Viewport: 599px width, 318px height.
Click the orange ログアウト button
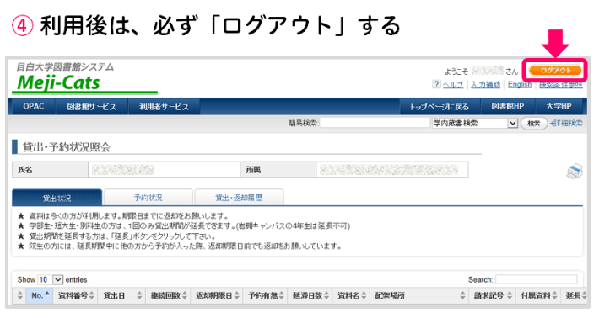[555, 71]
